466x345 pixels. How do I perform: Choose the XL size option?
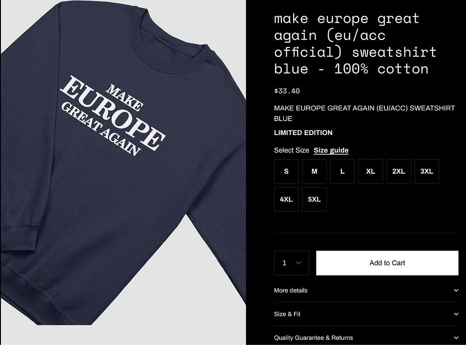[x=370, y=171]
